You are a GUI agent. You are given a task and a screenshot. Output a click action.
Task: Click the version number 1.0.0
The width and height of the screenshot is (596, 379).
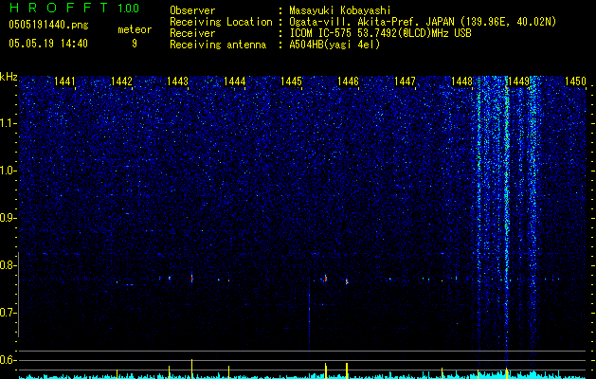point(129,8)
